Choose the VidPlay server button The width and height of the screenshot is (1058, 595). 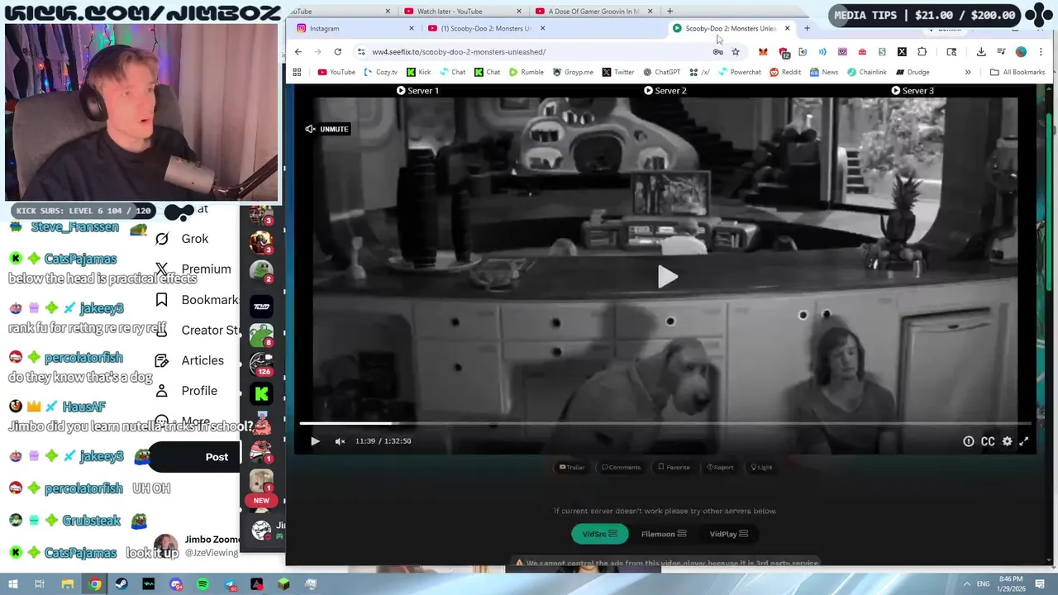click(728, 534)
